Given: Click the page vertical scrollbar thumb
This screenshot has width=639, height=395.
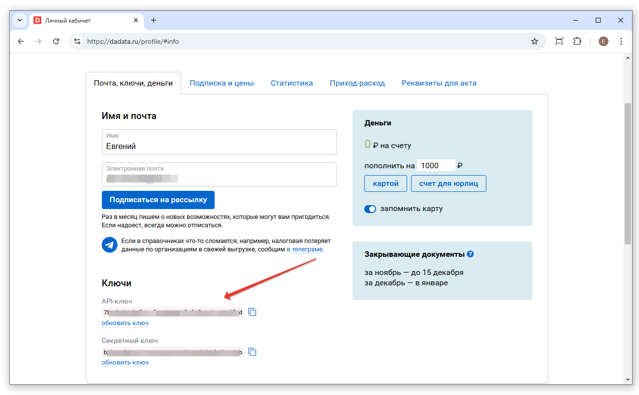Looking at the screenshot, I should tap(628, 172).
